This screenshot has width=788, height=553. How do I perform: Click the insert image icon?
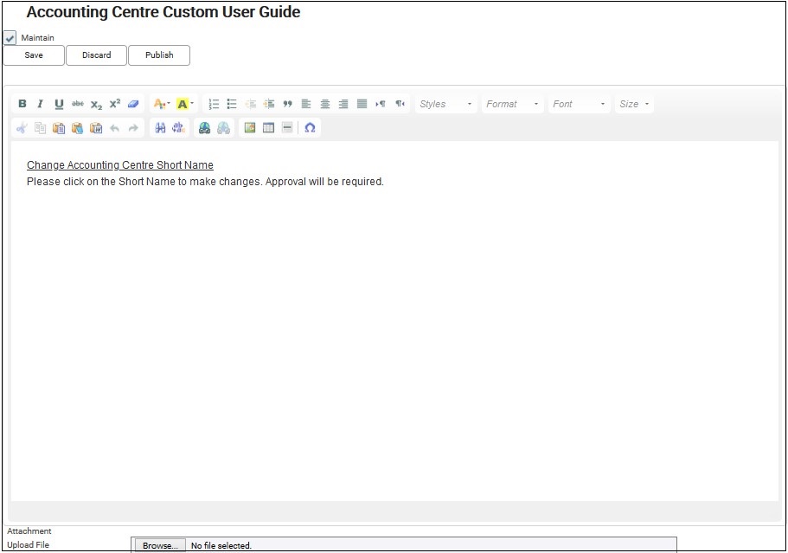[250, 128]
